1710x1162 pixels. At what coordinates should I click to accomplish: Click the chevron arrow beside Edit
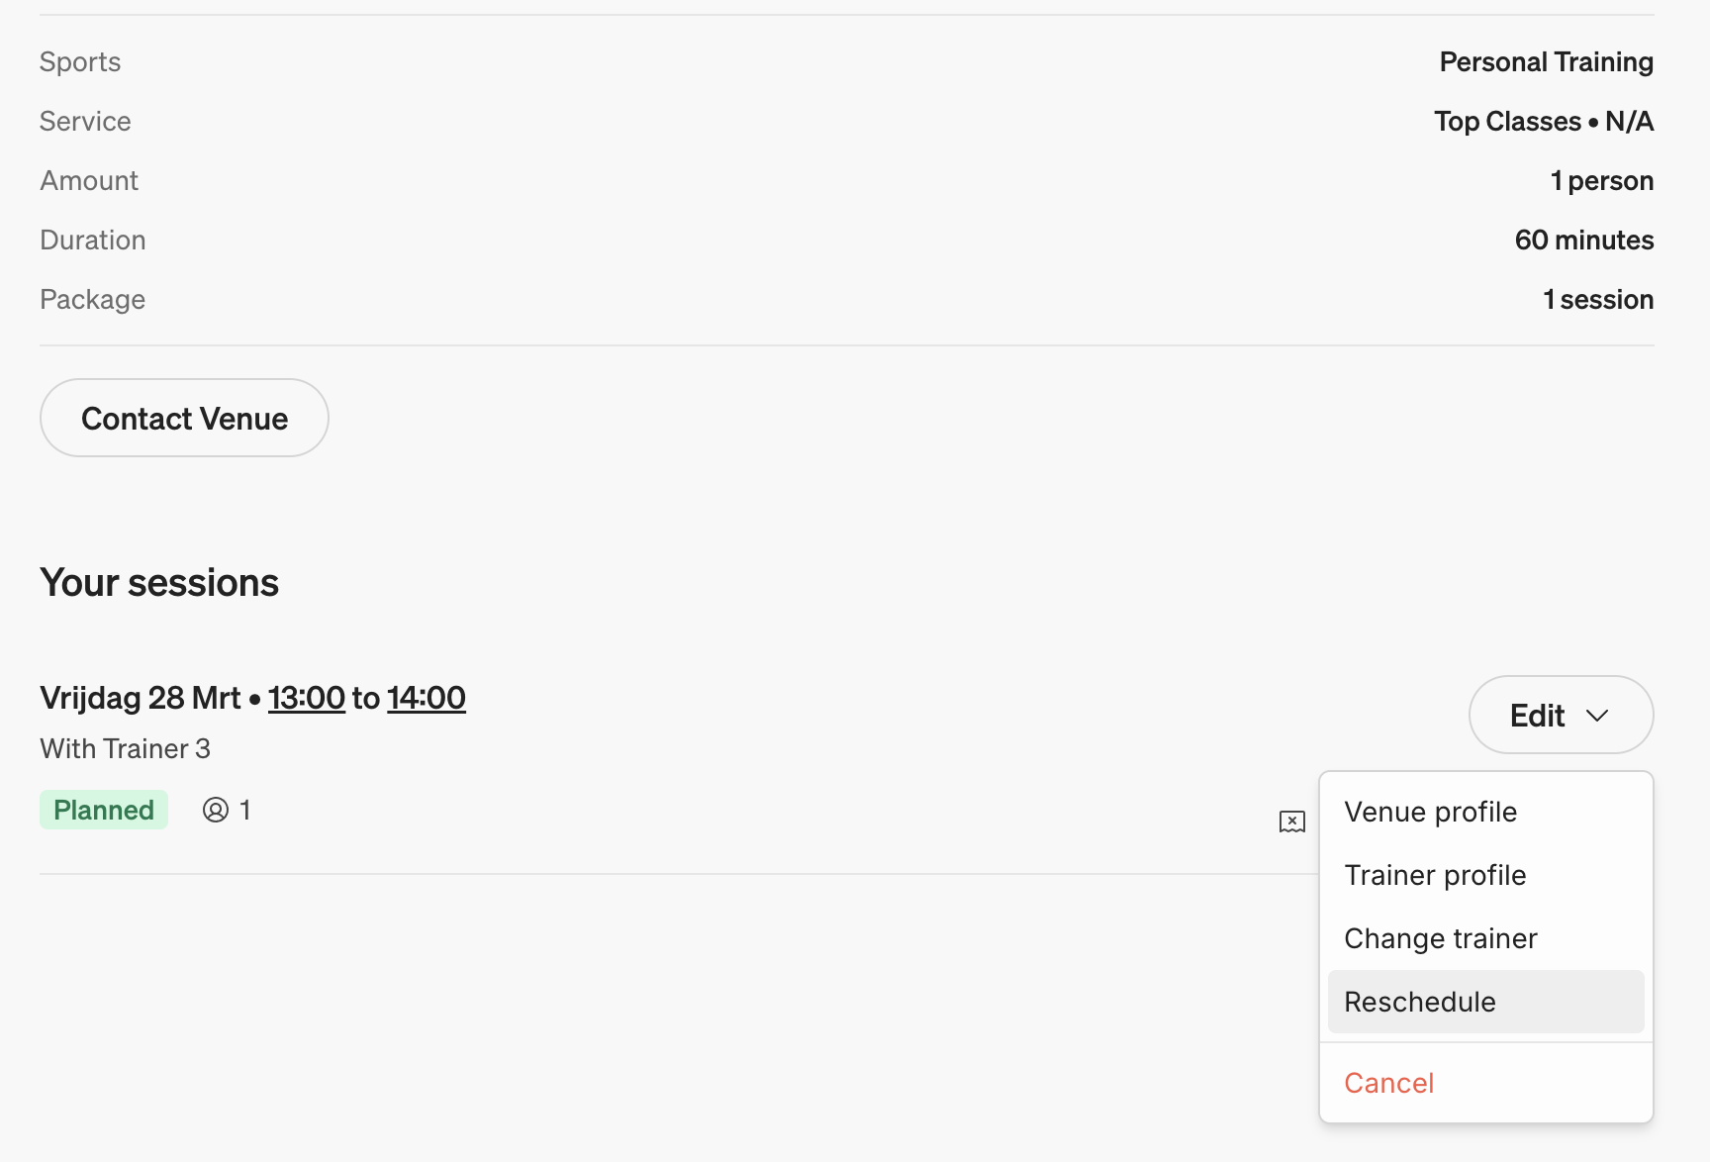(x=1597, y=716)
